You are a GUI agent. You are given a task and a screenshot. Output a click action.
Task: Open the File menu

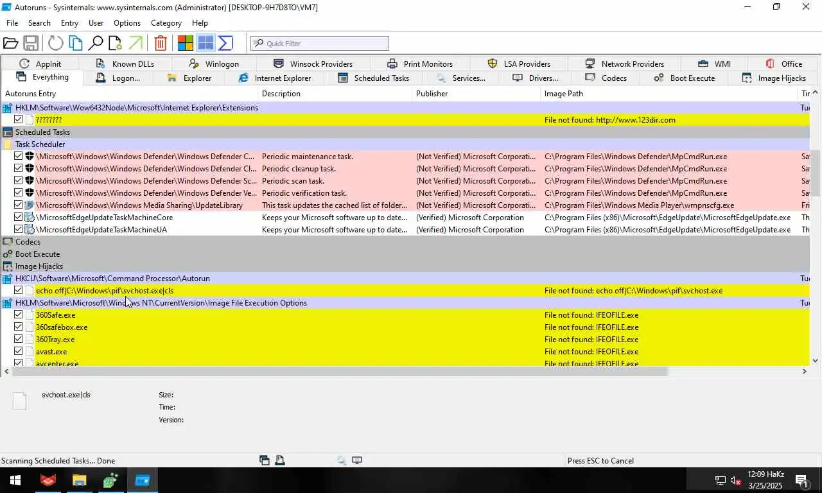click(12, 22)
